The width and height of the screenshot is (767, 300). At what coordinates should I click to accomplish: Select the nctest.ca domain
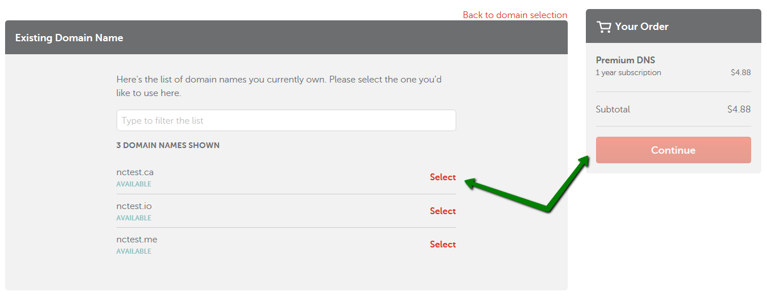coord(443,177)
